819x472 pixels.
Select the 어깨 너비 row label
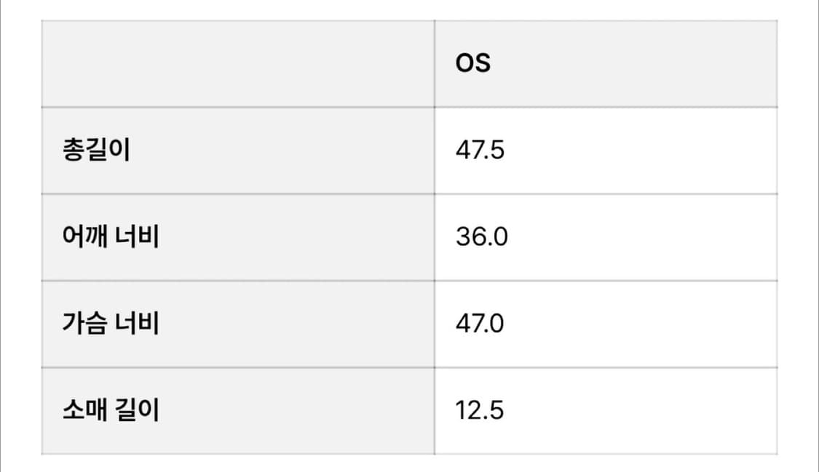(111, 237)
